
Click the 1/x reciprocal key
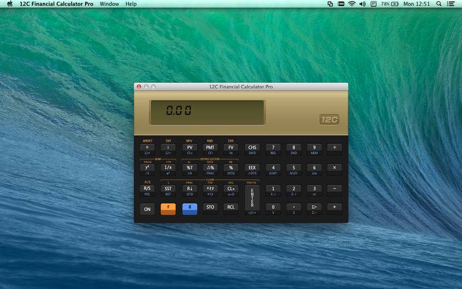pos(168,170)
